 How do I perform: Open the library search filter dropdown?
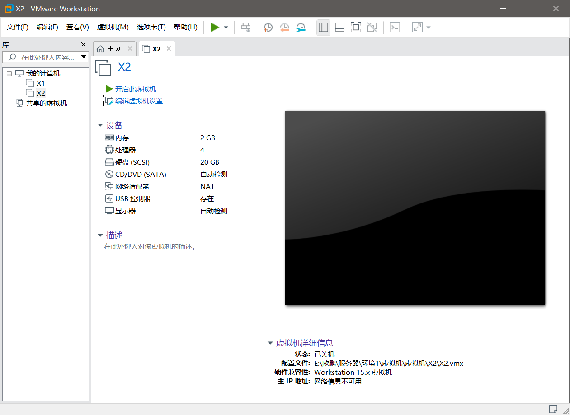click(x=84, y=57)
